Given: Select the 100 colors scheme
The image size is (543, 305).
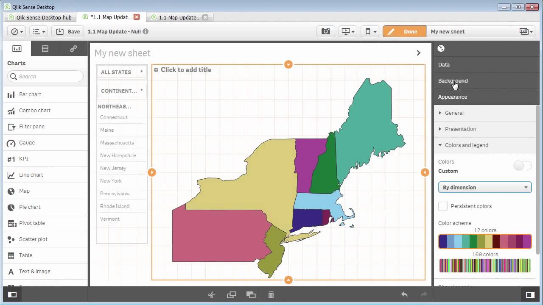Looking at the screenshot, I should click(x=485, y=266).
